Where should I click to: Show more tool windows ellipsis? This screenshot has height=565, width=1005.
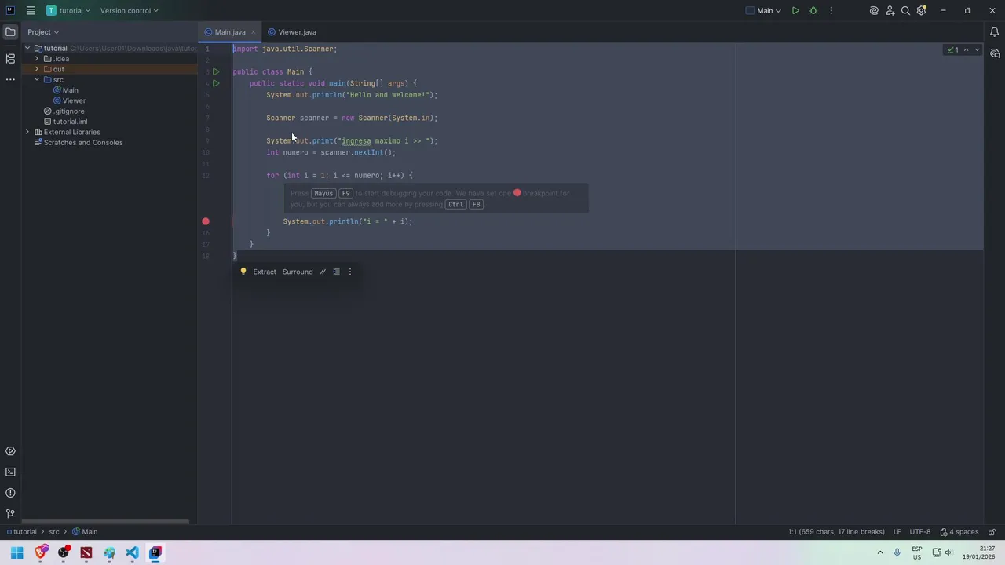[10, 79]
